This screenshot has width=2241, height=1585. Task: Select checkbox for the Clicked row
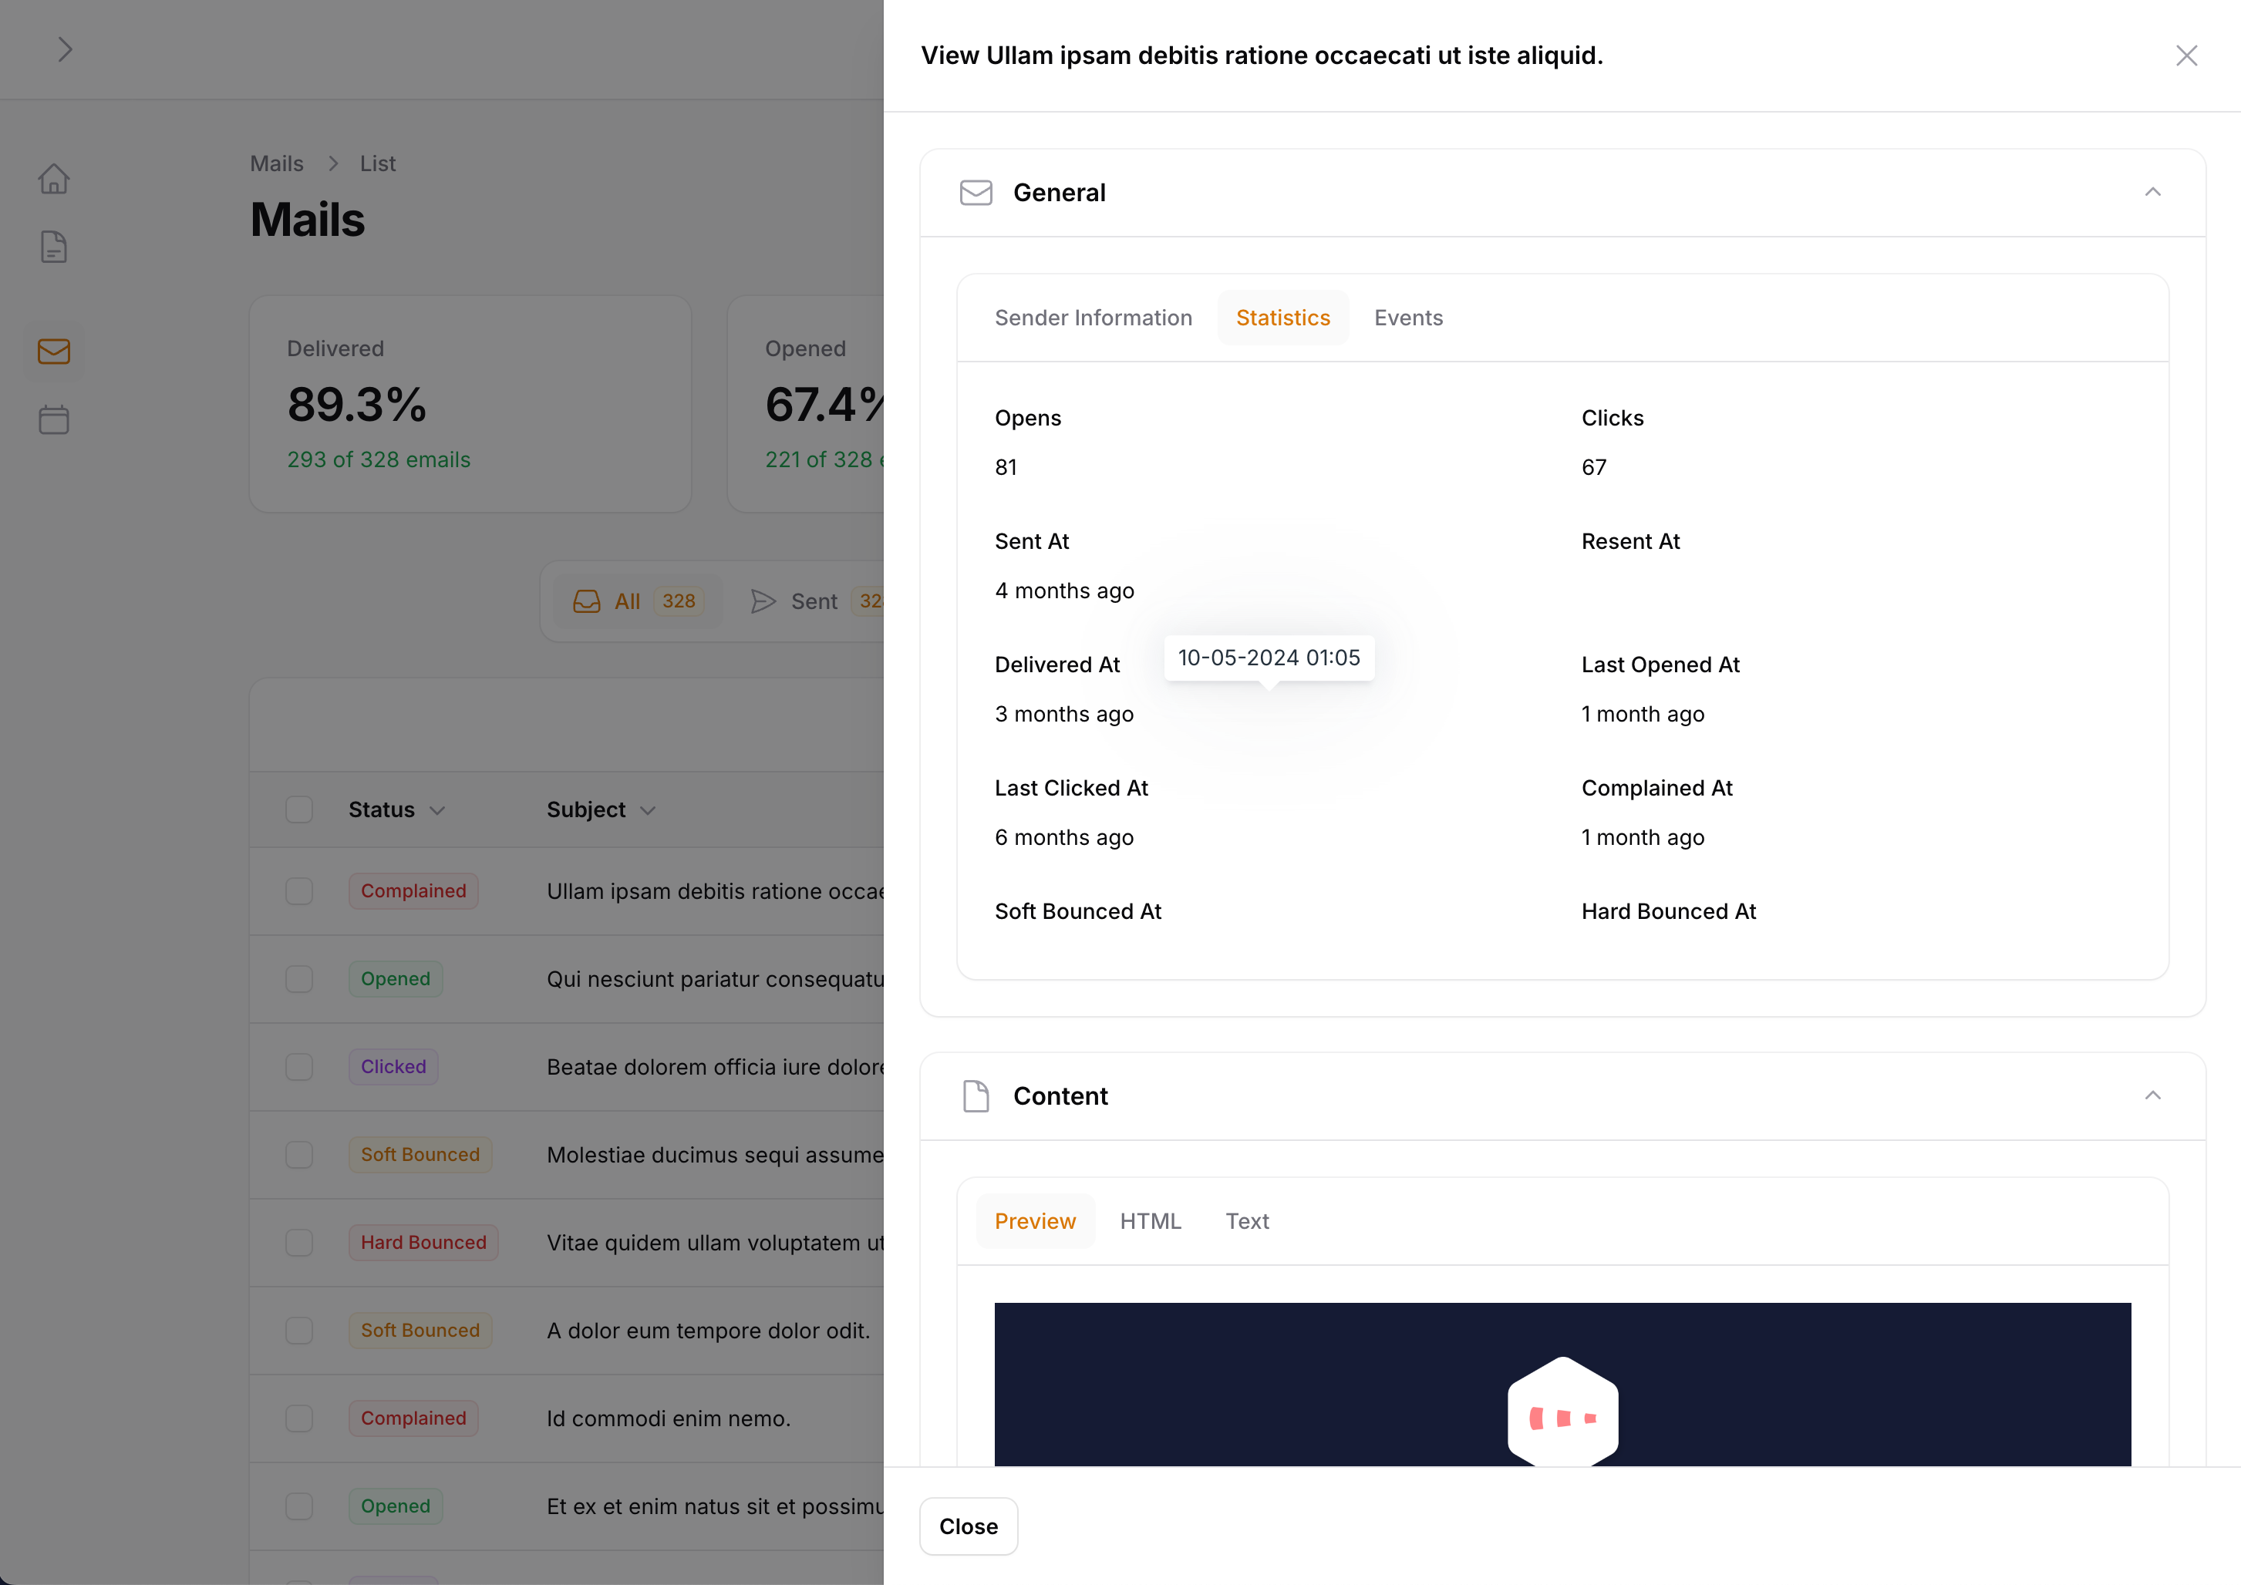(298, 1067)
